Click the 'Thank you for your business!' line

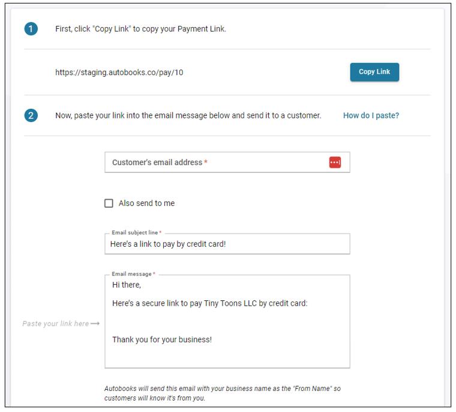point(161,340)
